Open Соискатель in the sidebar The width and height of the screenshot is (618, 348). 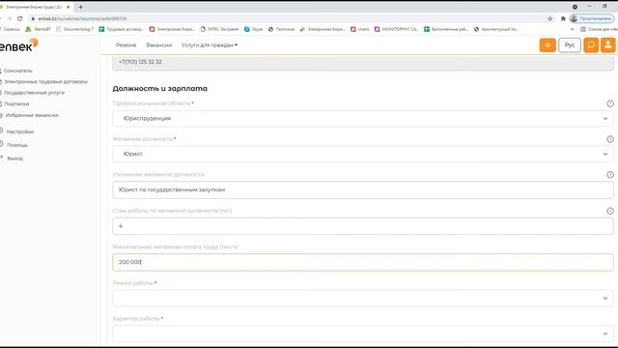(x=18, y=71)
